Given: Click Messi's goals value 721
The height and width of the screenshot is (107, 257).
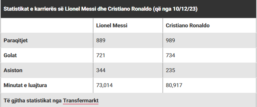Looking at the screenshot, I should click(101, 55).
